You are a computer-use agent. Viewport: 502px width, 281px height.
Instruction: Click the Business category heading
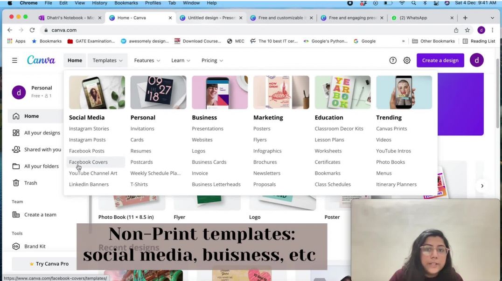point(204,118)
